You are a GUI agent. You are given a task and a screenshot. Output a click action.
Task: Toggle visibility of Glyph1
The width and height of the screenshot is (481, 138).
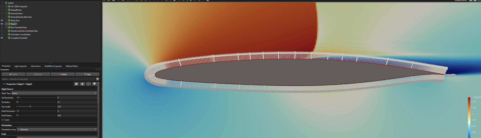point(2,24)
